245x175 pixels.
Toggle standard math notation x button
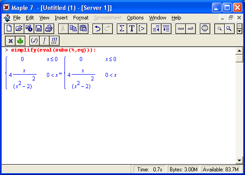coord(10,41)
